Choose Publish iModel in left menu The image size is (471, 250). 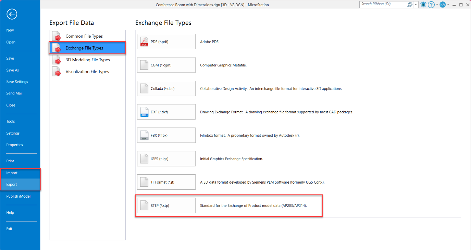(x=18, y=196)
